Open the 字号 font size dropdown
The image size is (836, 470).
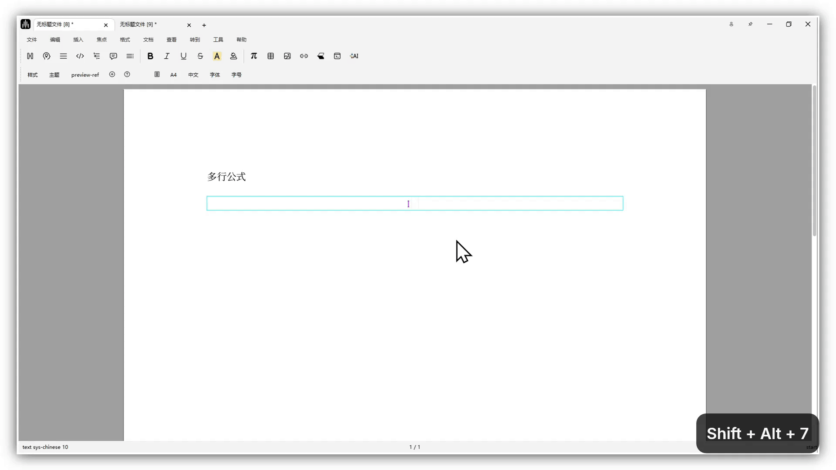[x=236, y=75]
